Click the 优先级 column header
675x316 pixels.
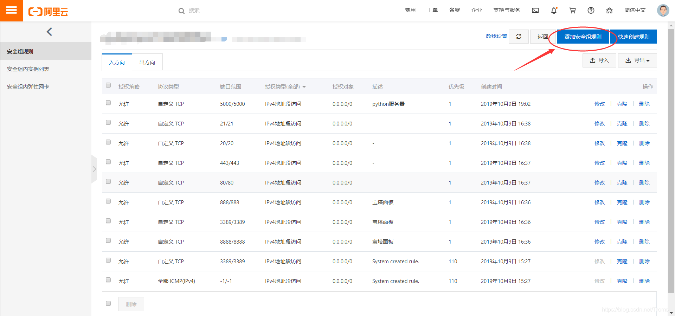point(456,87)
